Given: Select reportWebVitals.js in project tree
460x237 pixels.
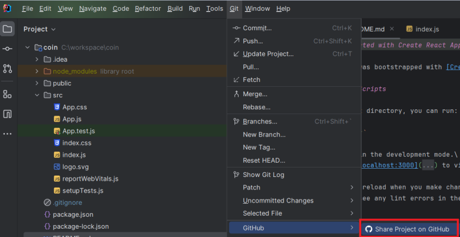Looking at the screenshot, I should click(90, 179).
